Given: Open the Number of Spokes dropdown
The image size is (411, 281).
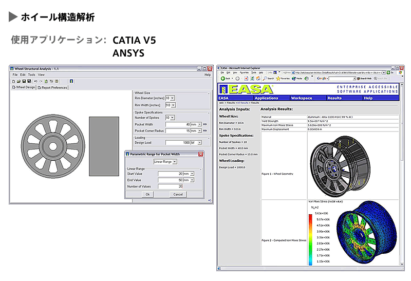Looking at the screenshot, I should (173, 118).
